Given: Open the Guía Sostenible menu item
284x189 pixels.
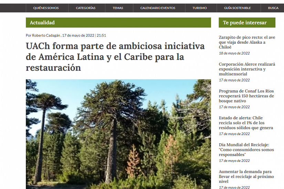Looking at the screenshot, I should [x=237, y=8].
